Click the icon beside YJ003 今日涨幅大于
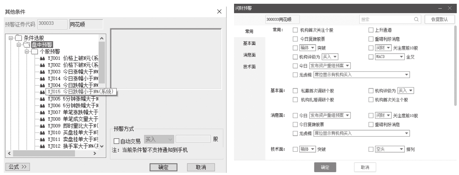Screen dimensions: 459x175 [x=42, y=72]
